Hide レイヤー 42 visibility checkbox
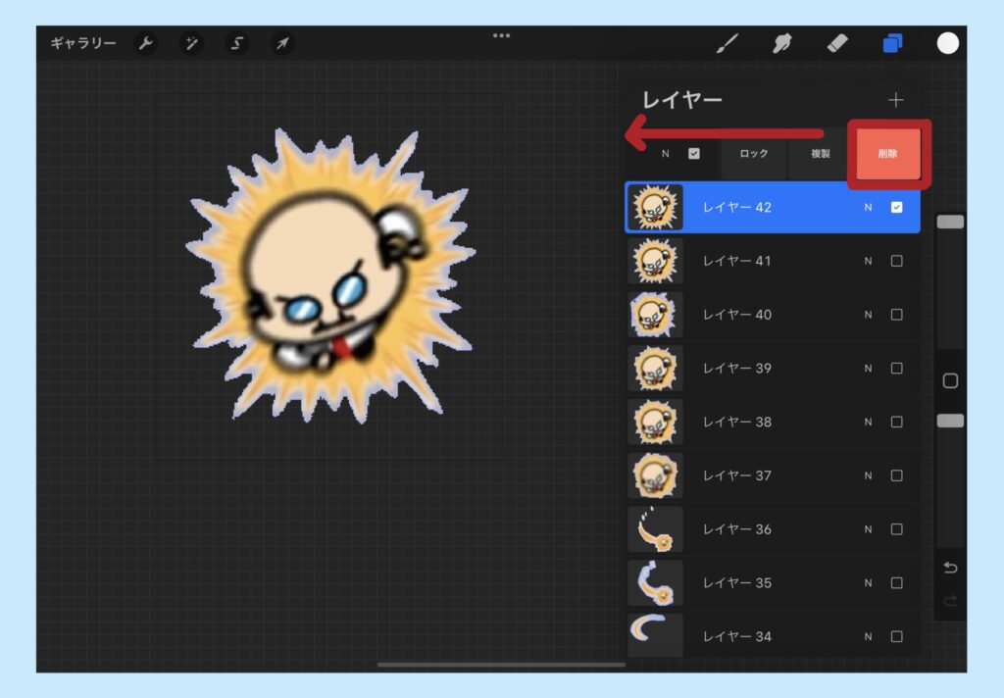The image size is (1004, 698). tap(896, 208)
